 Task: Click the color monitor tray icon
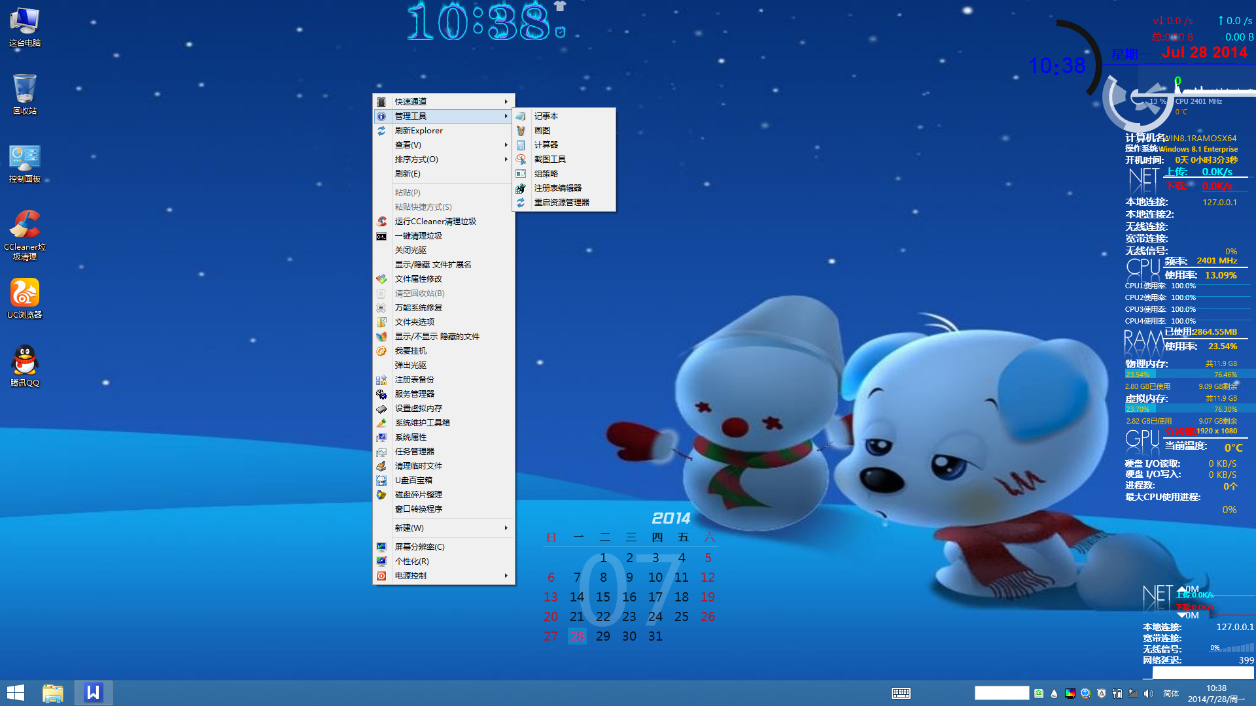coord(1070,694)
